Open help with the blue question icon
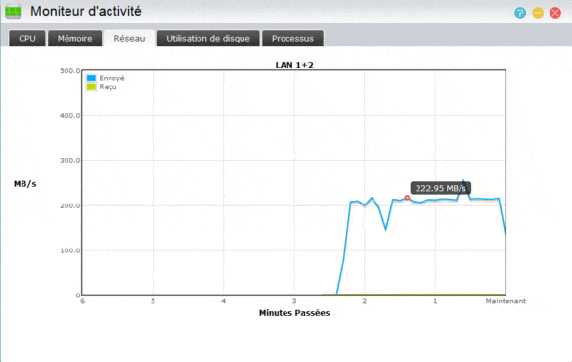 [520, 13]
